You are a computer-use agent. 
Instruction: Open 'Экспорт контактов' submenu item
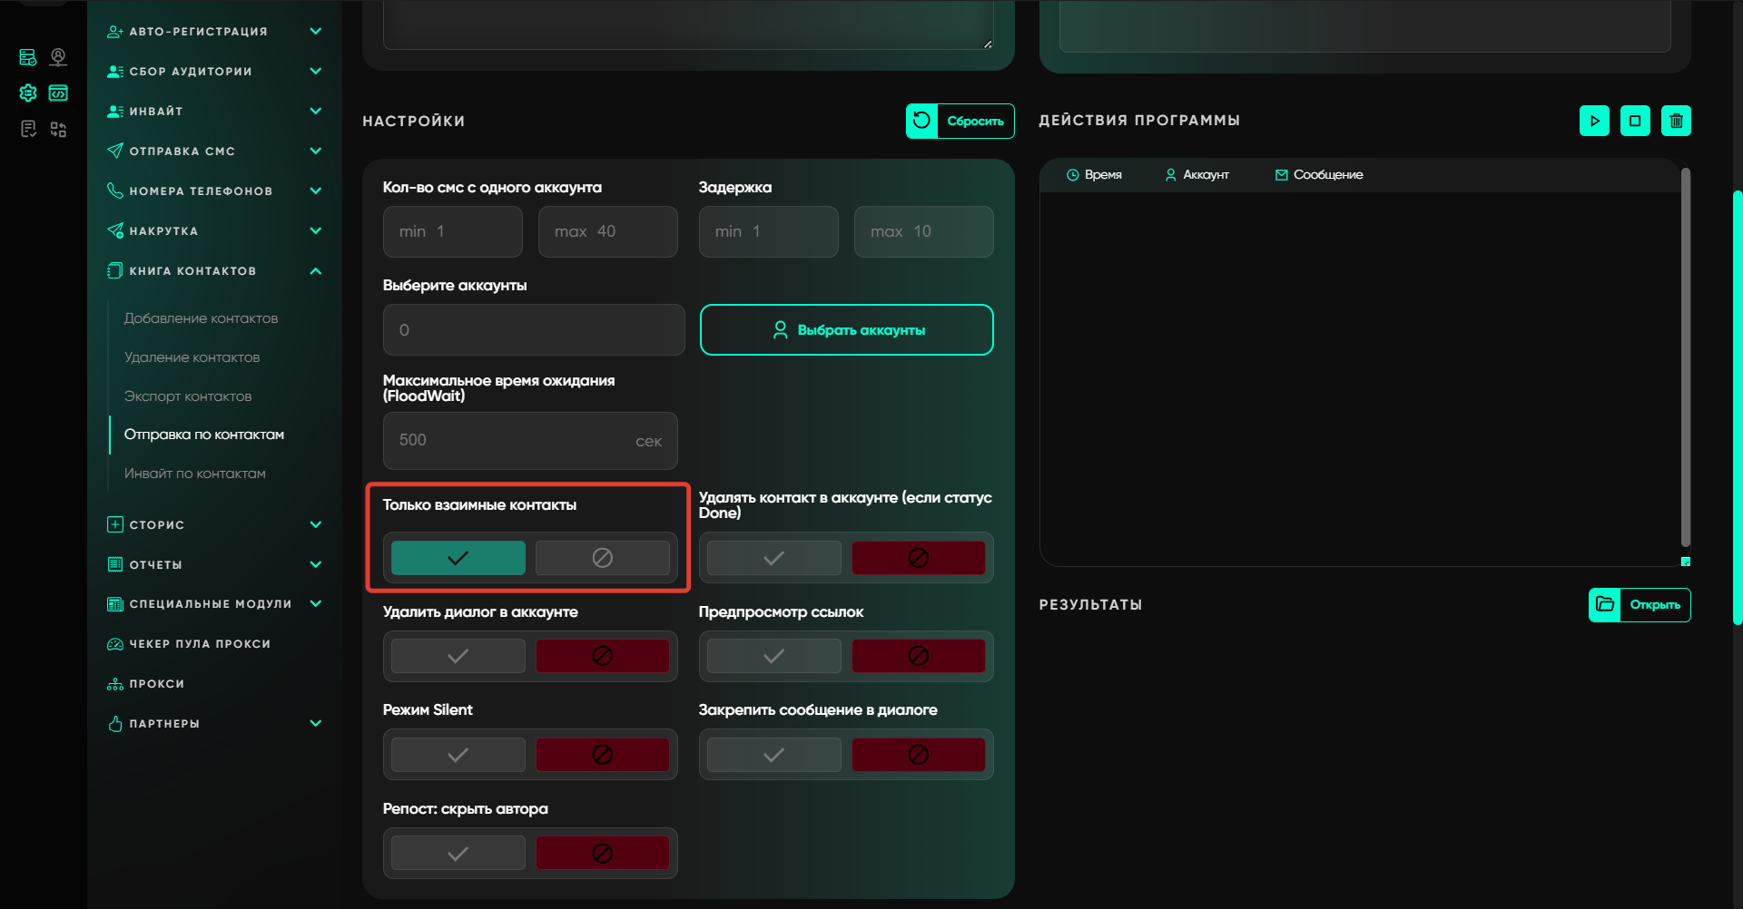[x=188, y=396]
